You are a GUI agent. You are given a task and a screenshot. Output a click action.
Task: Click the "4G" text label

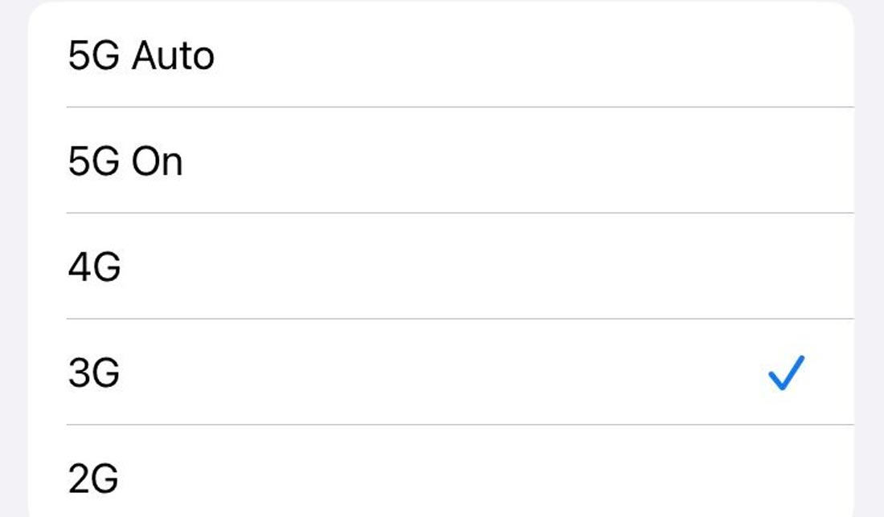95,267
